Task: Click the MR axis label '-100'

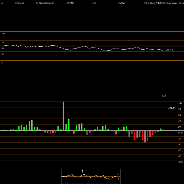Action: (x=180, y=162)
